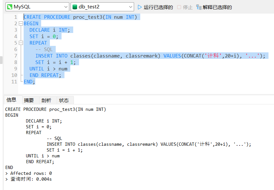Collapse the BEGIN block fold marker
Screen dimensions: 274x190
pyautogui.click(x=21, y=24)
